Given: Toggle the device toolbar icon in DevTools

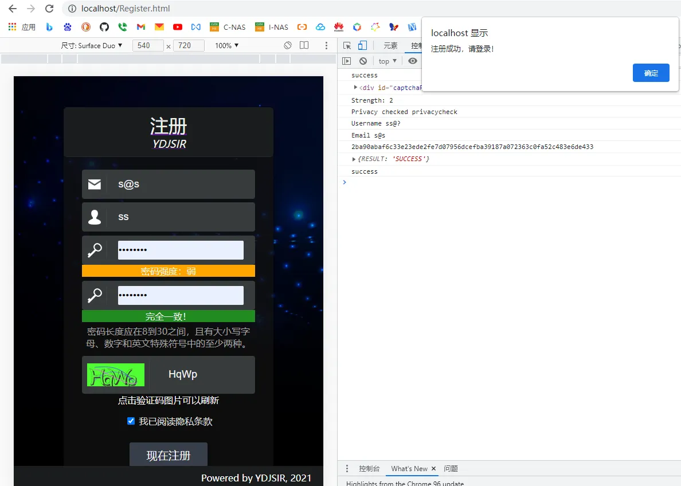Looking at the screenshot, I should click(x=362, y=46).
